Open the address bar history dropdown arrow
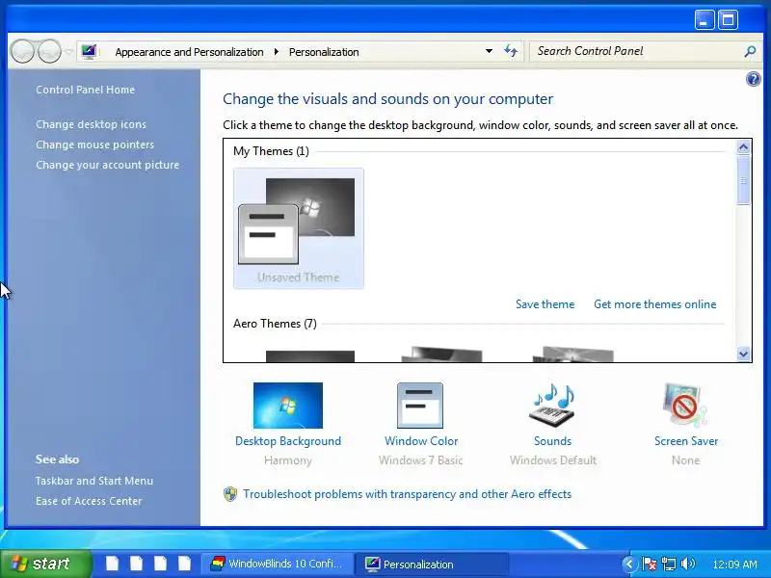 point(489,51)
